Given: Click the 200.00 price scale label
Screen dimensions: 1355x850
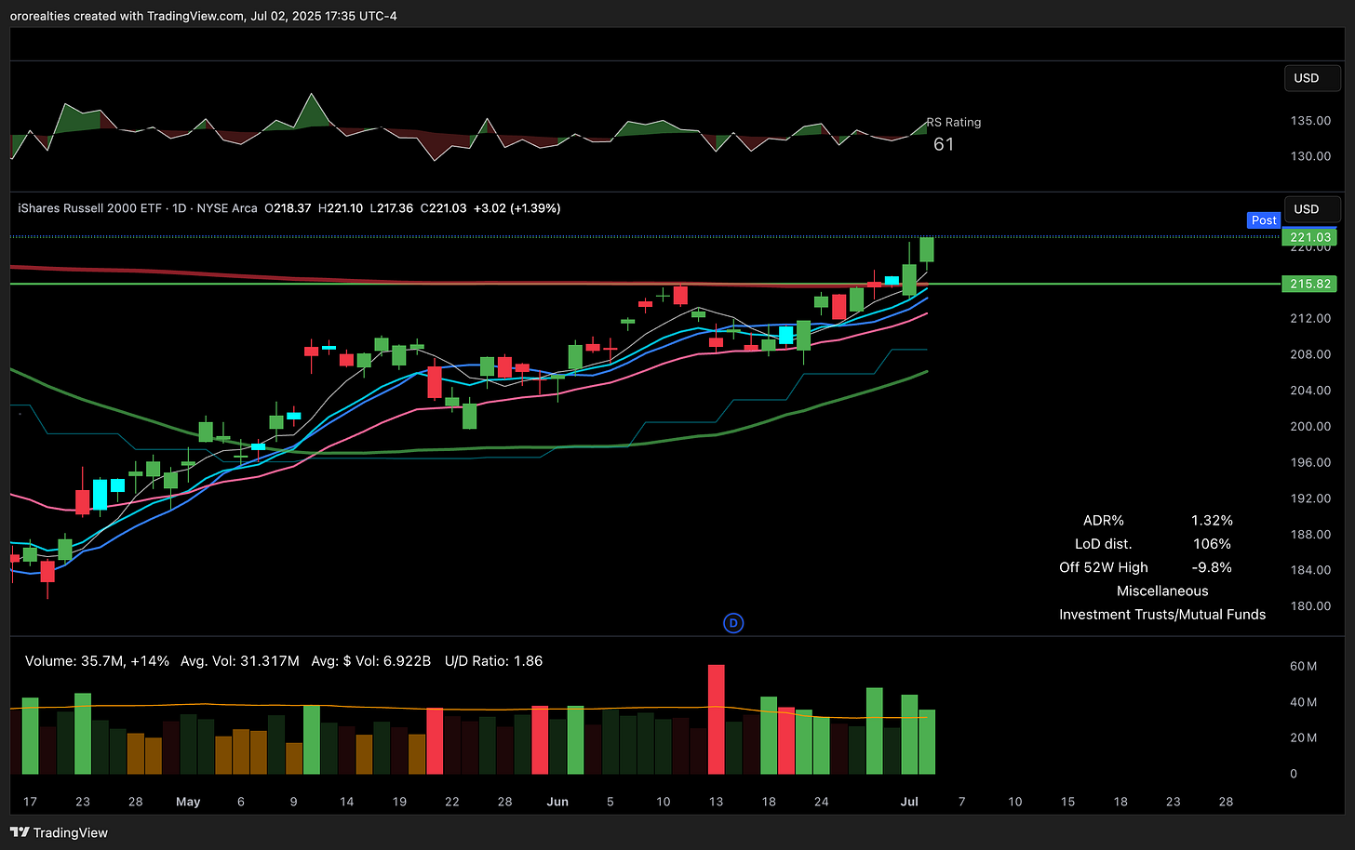Looking at the screenshot, I should tap(1310, 427).
